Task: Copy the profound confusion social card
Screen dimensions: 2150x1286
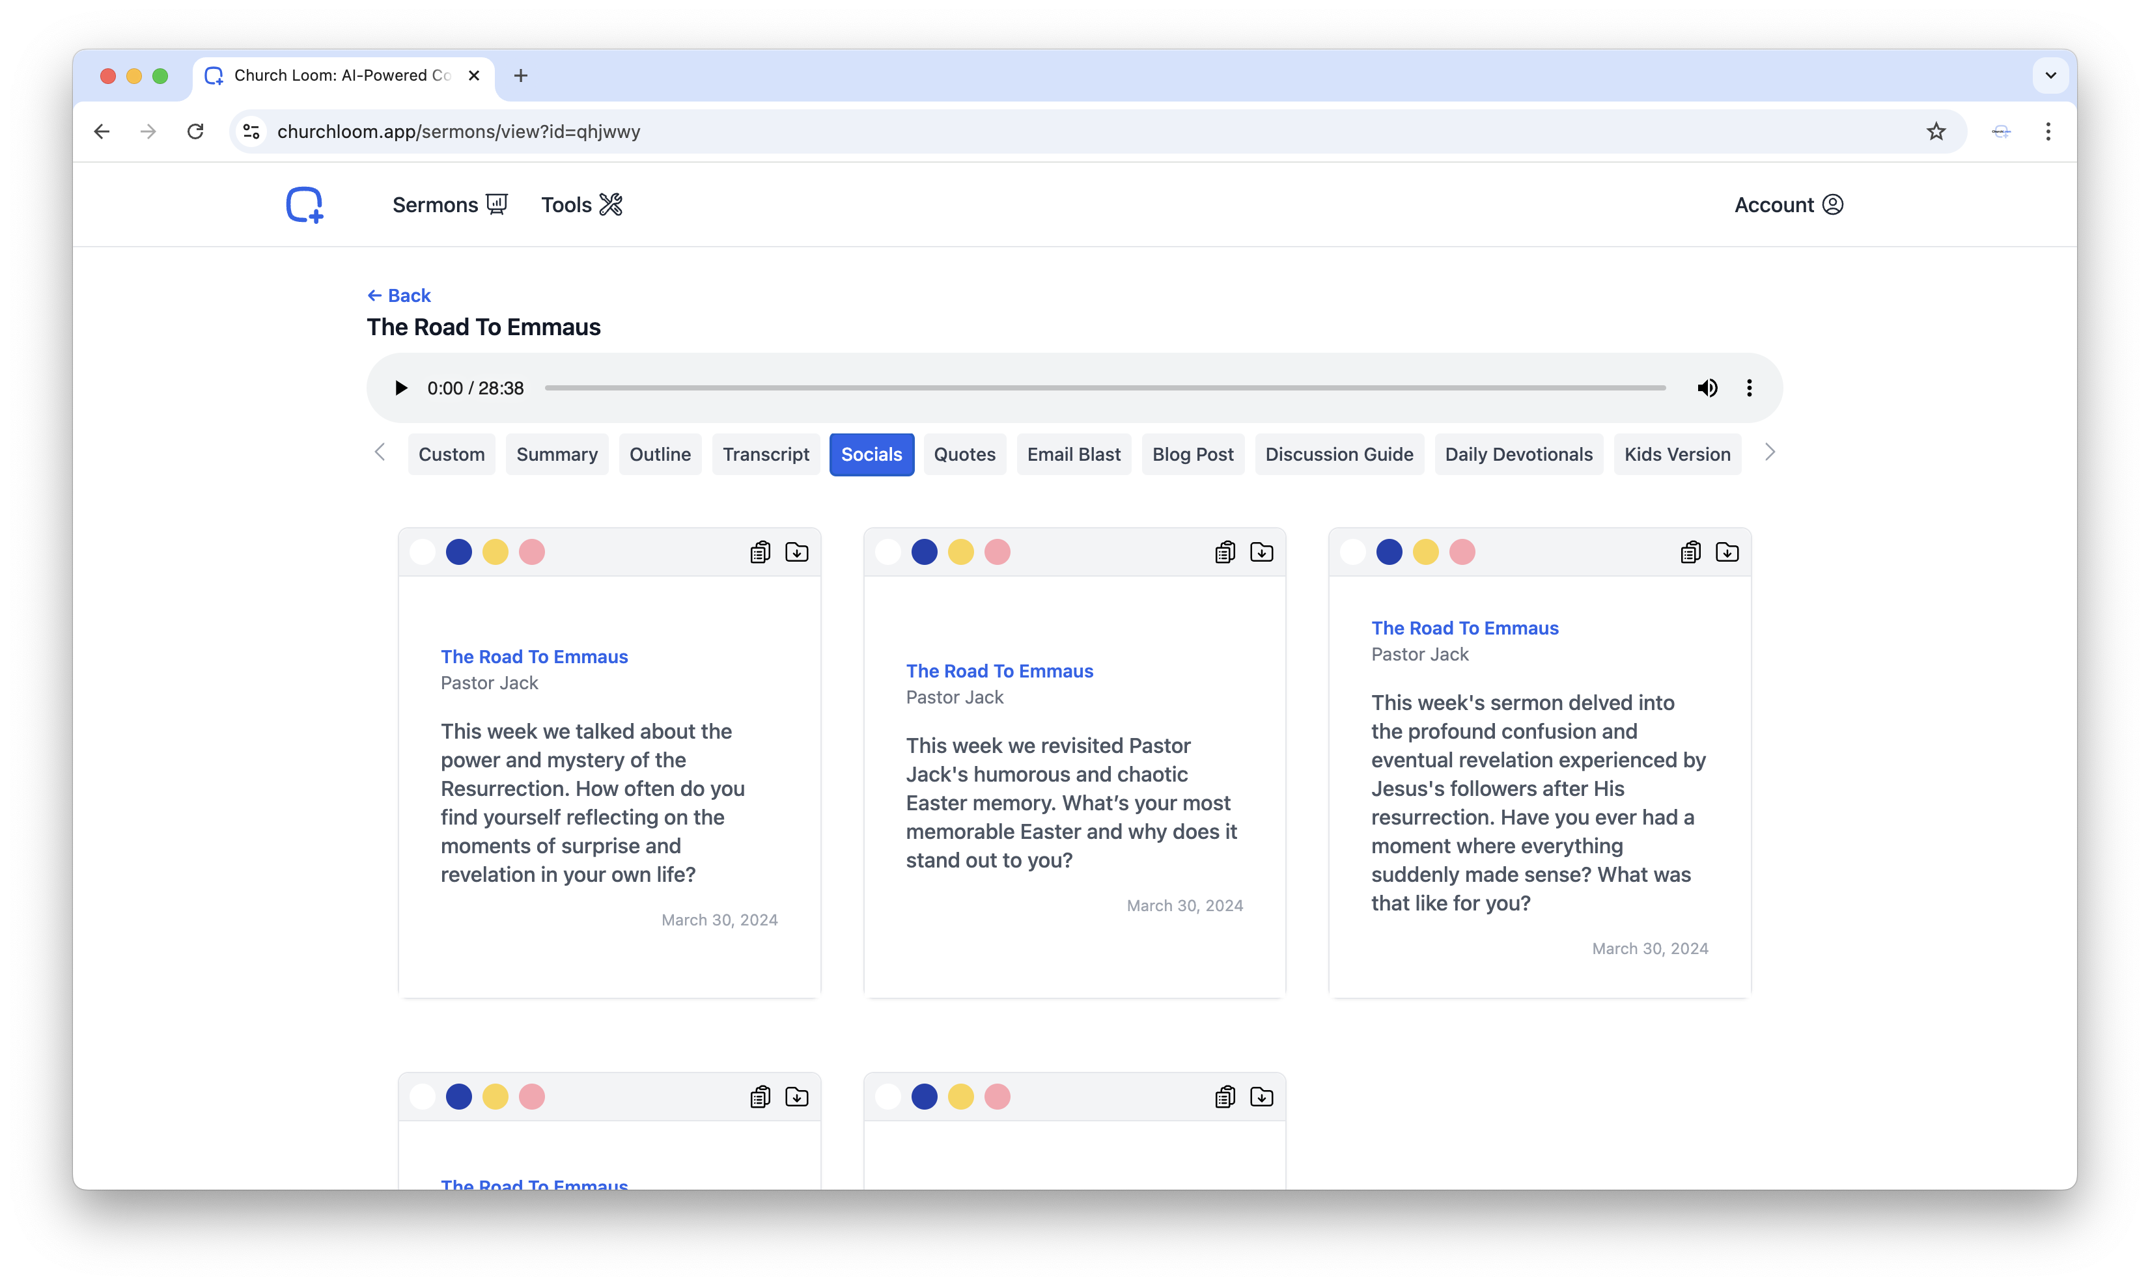Action: click(1690, 552)
